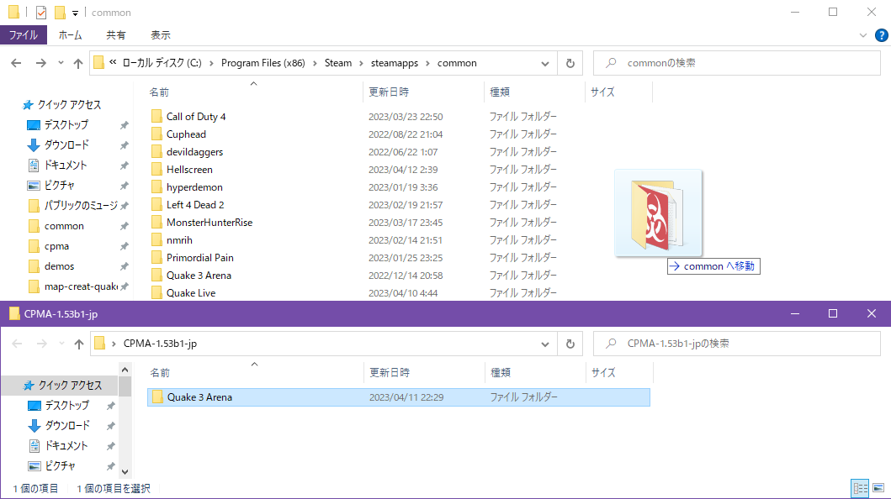The width and height of the screenshot is (891, 499).
Task: Open デスクトップ in top window sidebar
Action: coord(66,124)
